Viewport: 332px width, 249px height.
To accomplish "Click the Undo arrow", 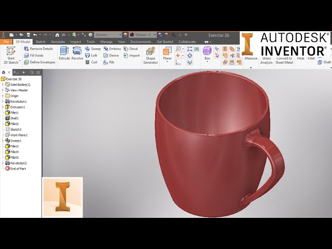I will (x=35, y=35).
